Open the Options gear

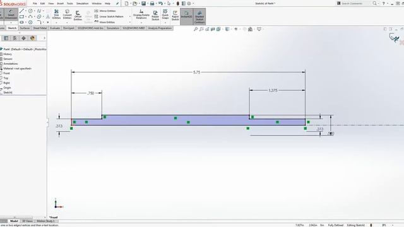click(189, 4)
